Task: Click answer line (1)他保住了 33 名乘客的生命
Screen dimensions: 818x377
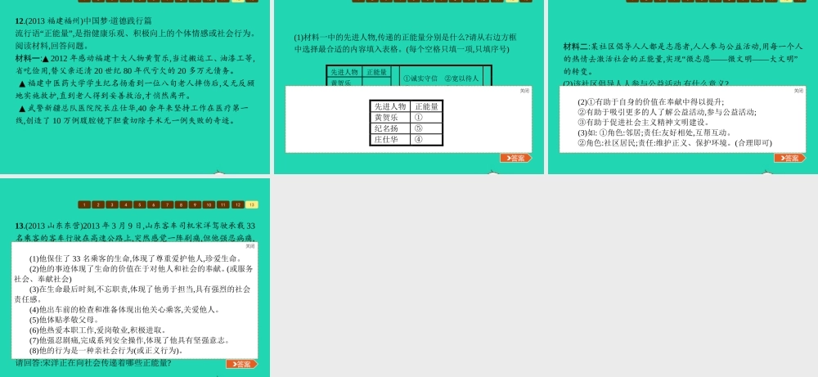Action: [135, 258]
